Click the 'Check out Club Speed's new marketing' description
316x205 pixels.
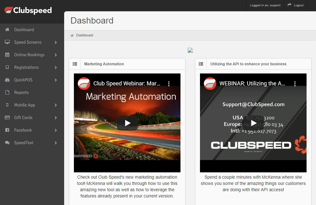coord(127,186)
